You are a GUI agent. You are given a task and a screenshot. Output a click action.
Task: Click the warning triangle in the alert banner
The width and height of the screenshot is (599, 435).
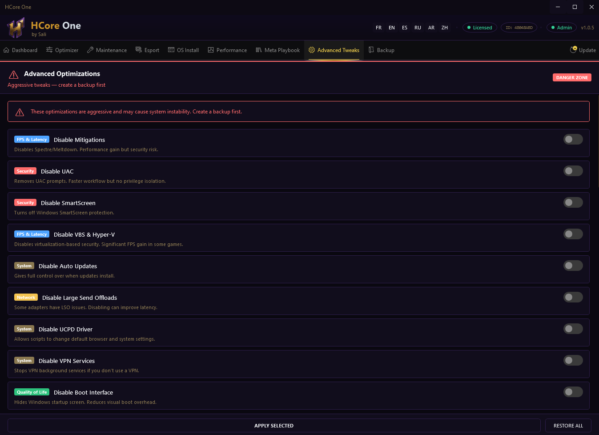click(x=20, y=112)
